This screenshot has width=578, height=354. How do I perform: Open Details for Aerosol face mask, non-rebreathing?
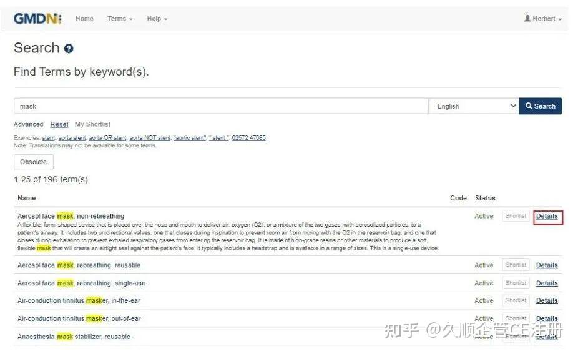pos(547,216)
